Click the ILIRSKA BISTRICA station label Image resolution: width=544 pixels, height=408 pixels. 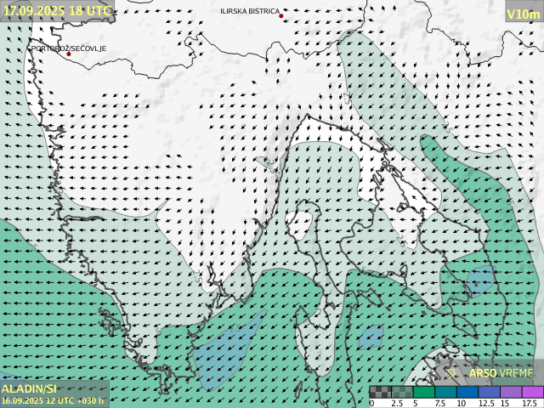[x=250, y=11]
